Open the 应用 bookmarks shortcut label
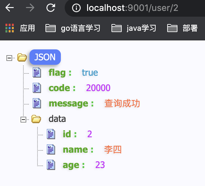Screen dimensions: 205x186 click(27, 28)
